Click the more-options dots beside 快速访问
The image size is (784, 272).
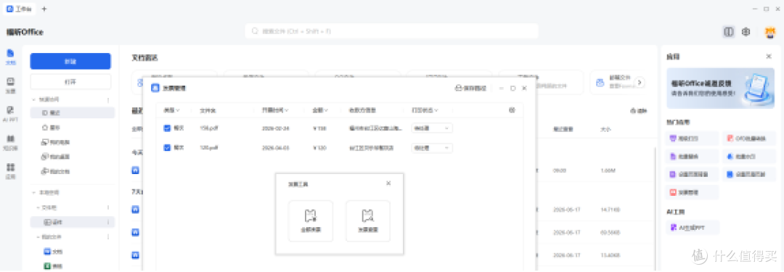[x=108, y=100]
